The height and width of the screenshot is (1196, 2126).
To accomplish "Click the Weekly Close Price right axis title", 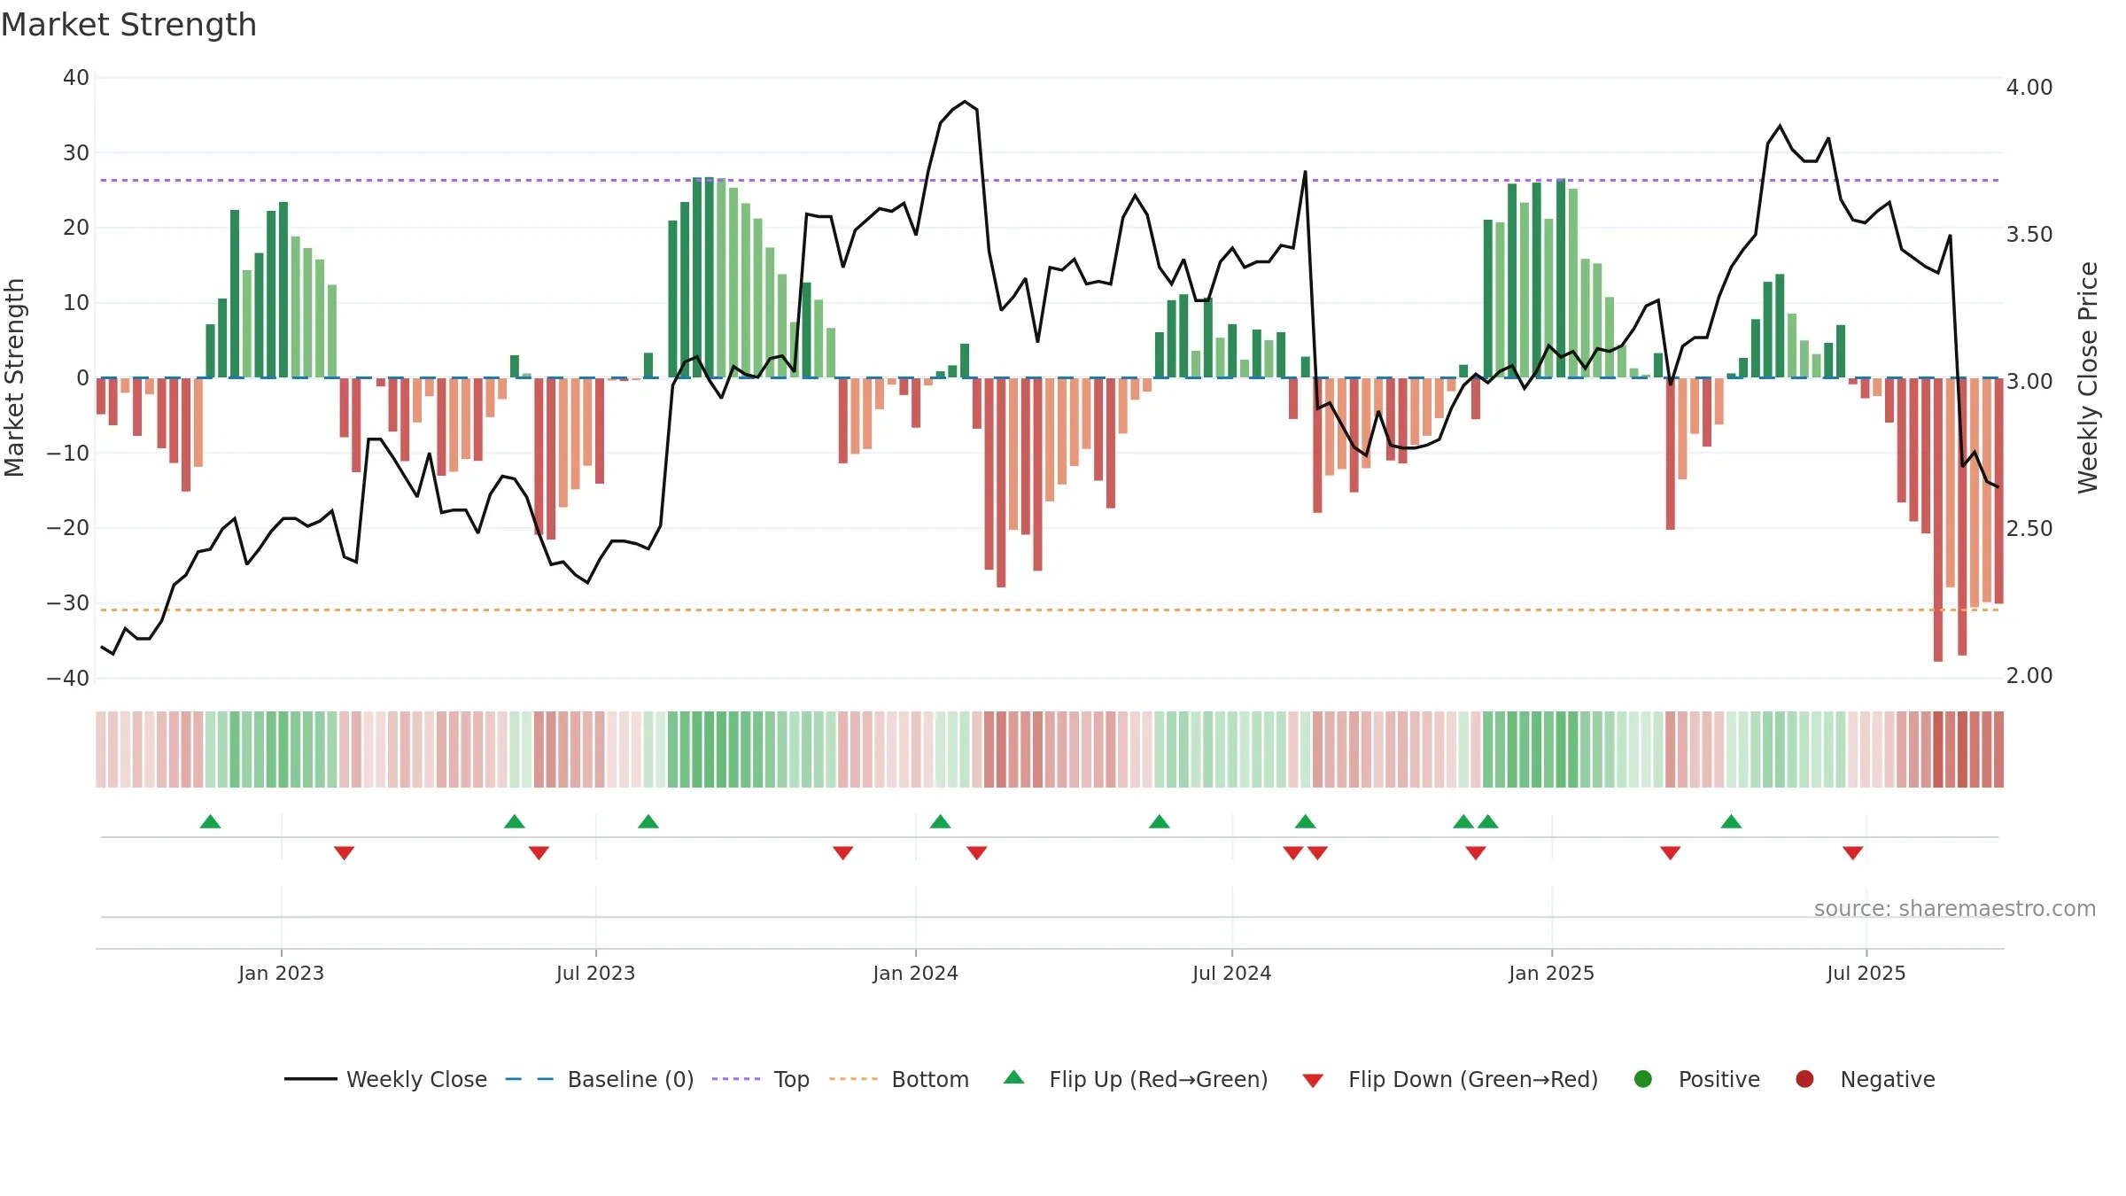I will pos(2088,377).
